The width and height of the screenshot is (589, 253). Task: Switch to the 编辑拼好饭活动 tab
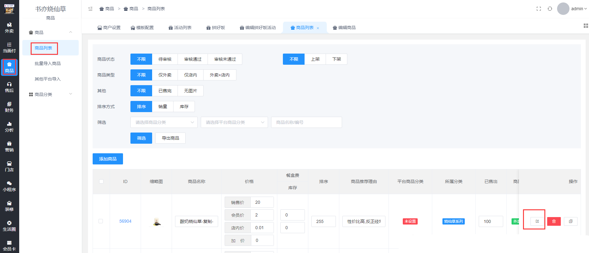coord(258,28)
